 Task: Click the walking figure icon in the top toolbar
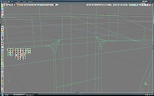(44, 5)
